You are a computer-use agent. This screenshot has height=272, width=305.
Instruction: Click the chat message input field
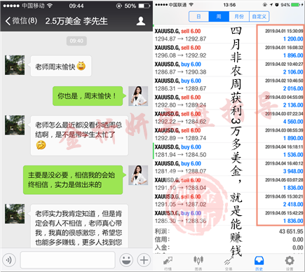point(68,260)
